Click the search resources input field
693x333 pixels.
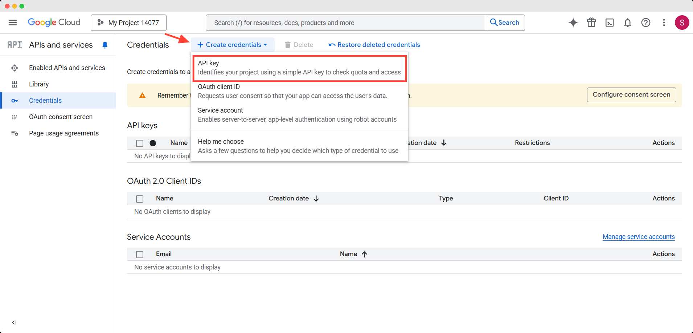[x=345, y=23]
